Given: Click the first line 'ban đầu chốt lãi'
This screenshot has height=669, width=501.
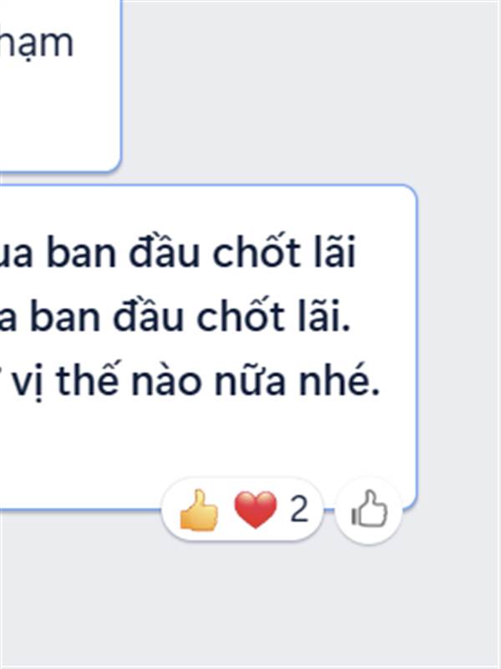Looking at the screenshot, I should pyautogui.click(x=200, y=252).
